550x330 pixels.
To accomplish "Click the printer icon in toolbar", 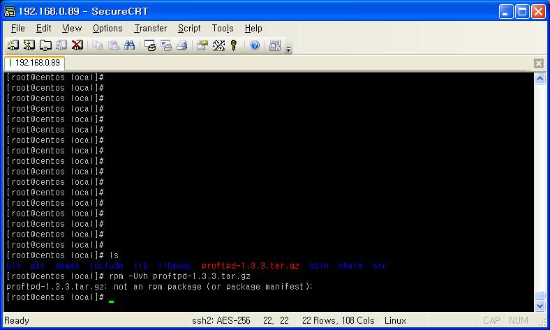I will tap(182, 45).
